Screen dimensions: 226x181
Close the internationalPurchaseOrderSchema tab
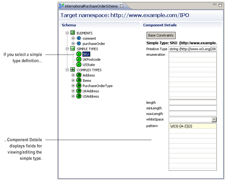pos(122,6)
